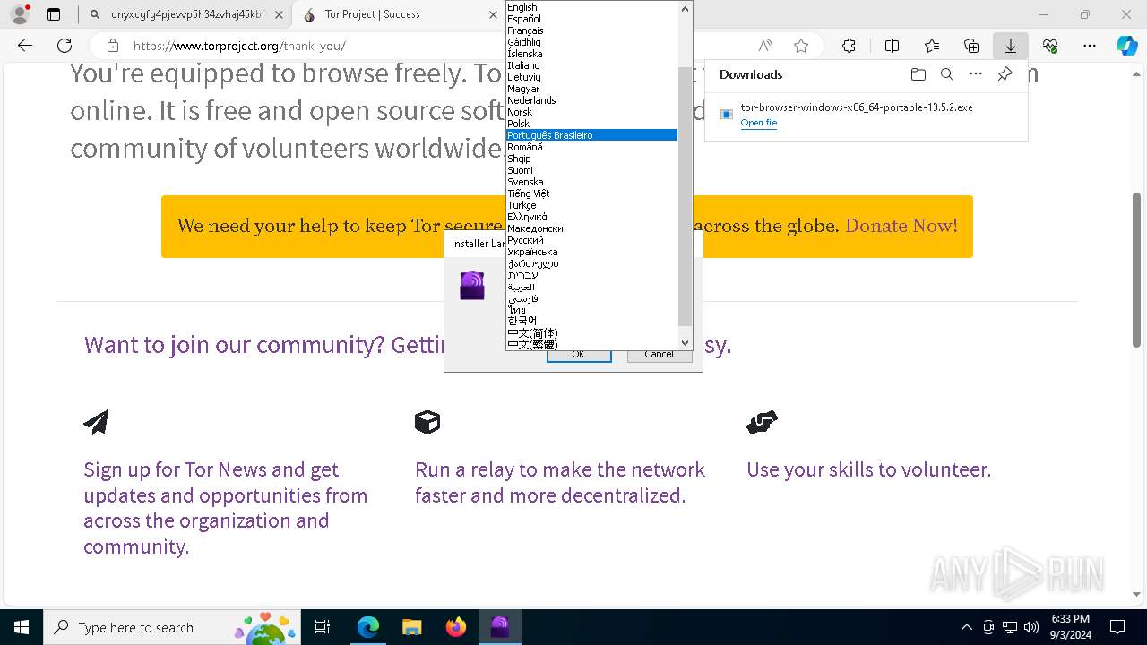Click Run a relay link
This screenshot has width=1147, height=645.
[560, 482]
